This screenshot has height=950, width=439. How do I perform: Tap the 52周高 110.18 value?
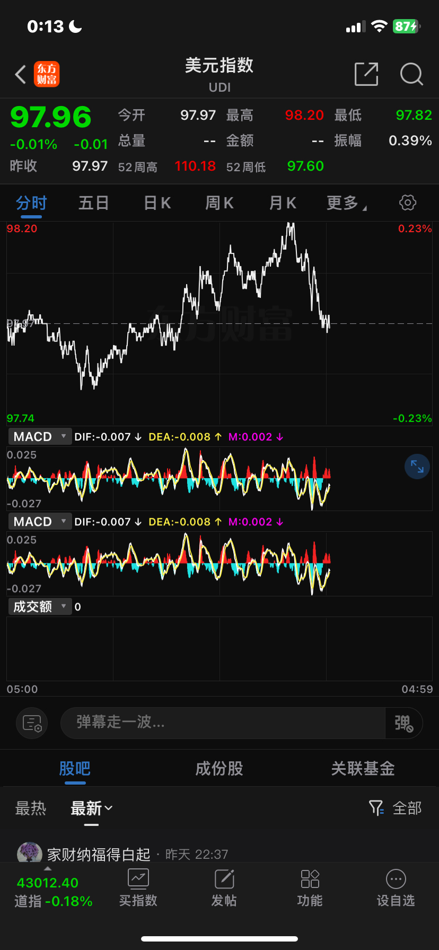tap(195, 166)
